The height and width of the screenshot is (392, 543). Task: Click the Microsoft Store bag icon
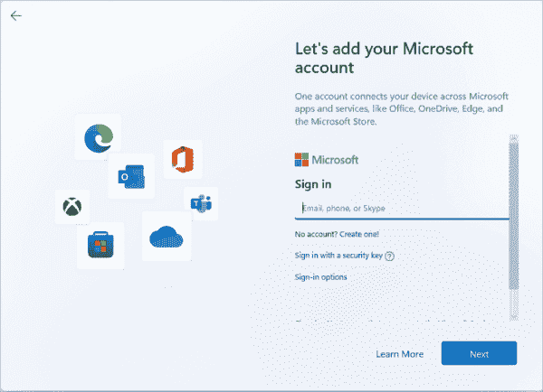(x=100, y=245)
